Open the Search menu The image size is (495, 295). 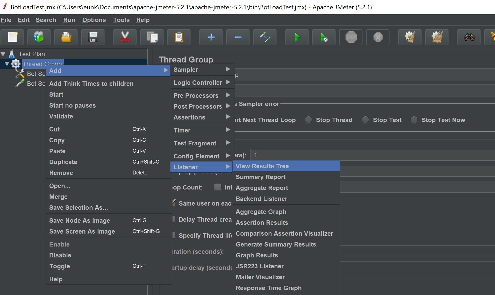pyautogui.click(x=46, y=20)
